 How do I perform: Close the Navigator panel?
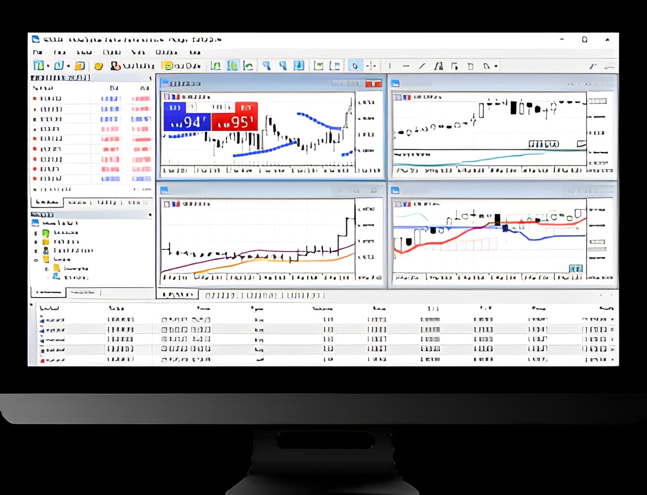click(150, 215)
